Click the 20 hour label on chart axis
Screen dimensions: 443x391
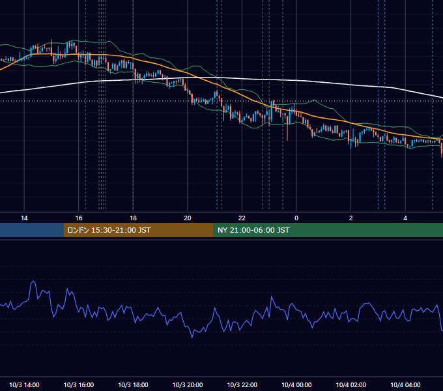188,218
